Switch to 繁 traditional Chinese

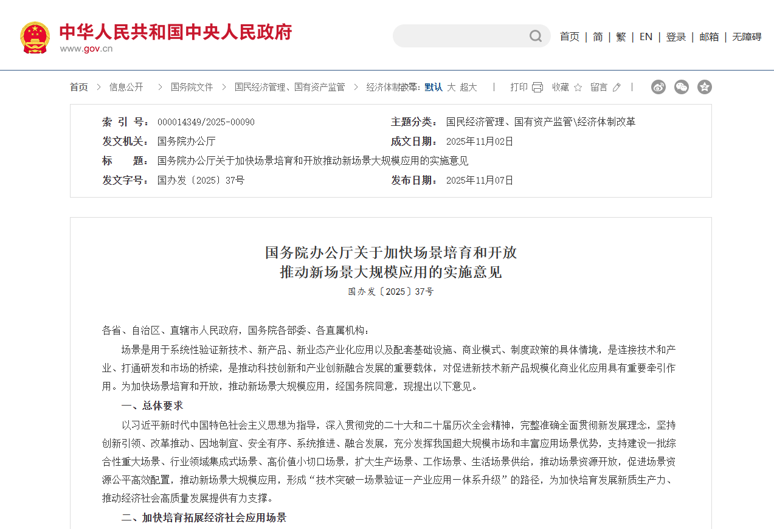pyautogui.click(x=621, y=36)
